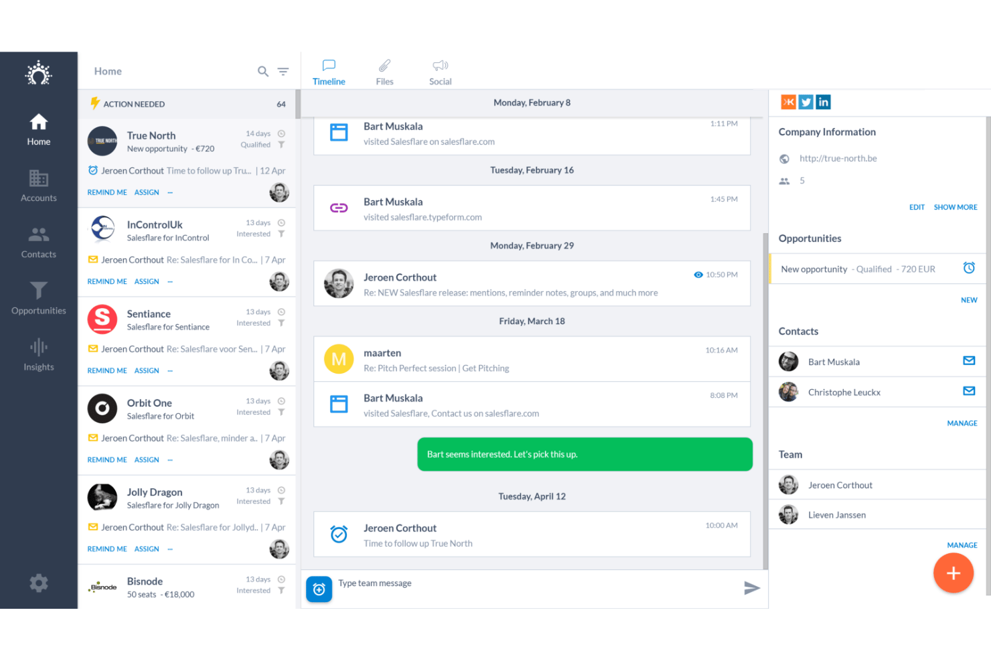This screenshot has height=661, width=991.
Task: Click the Salesflare logo icon
Action: click(39, 73)
